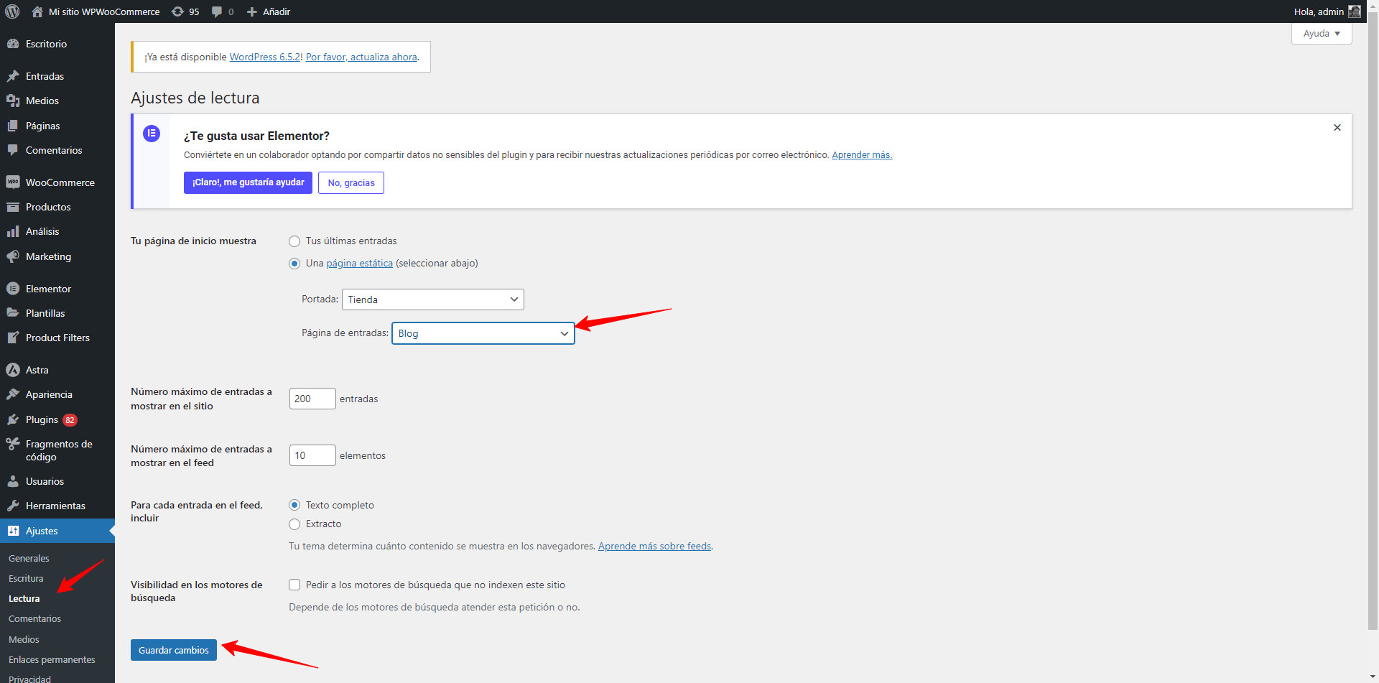Click the Fragmentos de código scissors icon

[13, 444]
